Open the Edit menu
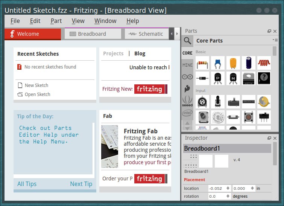The height and width of the screenshot is (206, 284). [35, 21]
